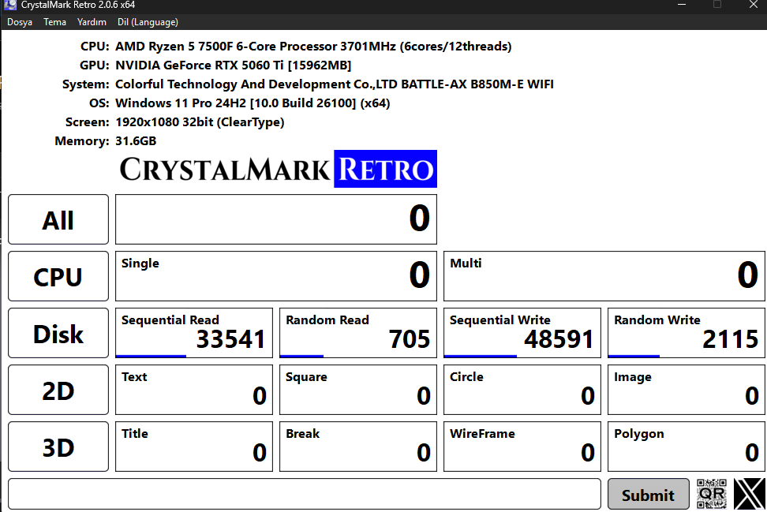The height and width of the screenshot is (512, 767).
Task: Start the 3D benchmark
Action: pos(58,447)
